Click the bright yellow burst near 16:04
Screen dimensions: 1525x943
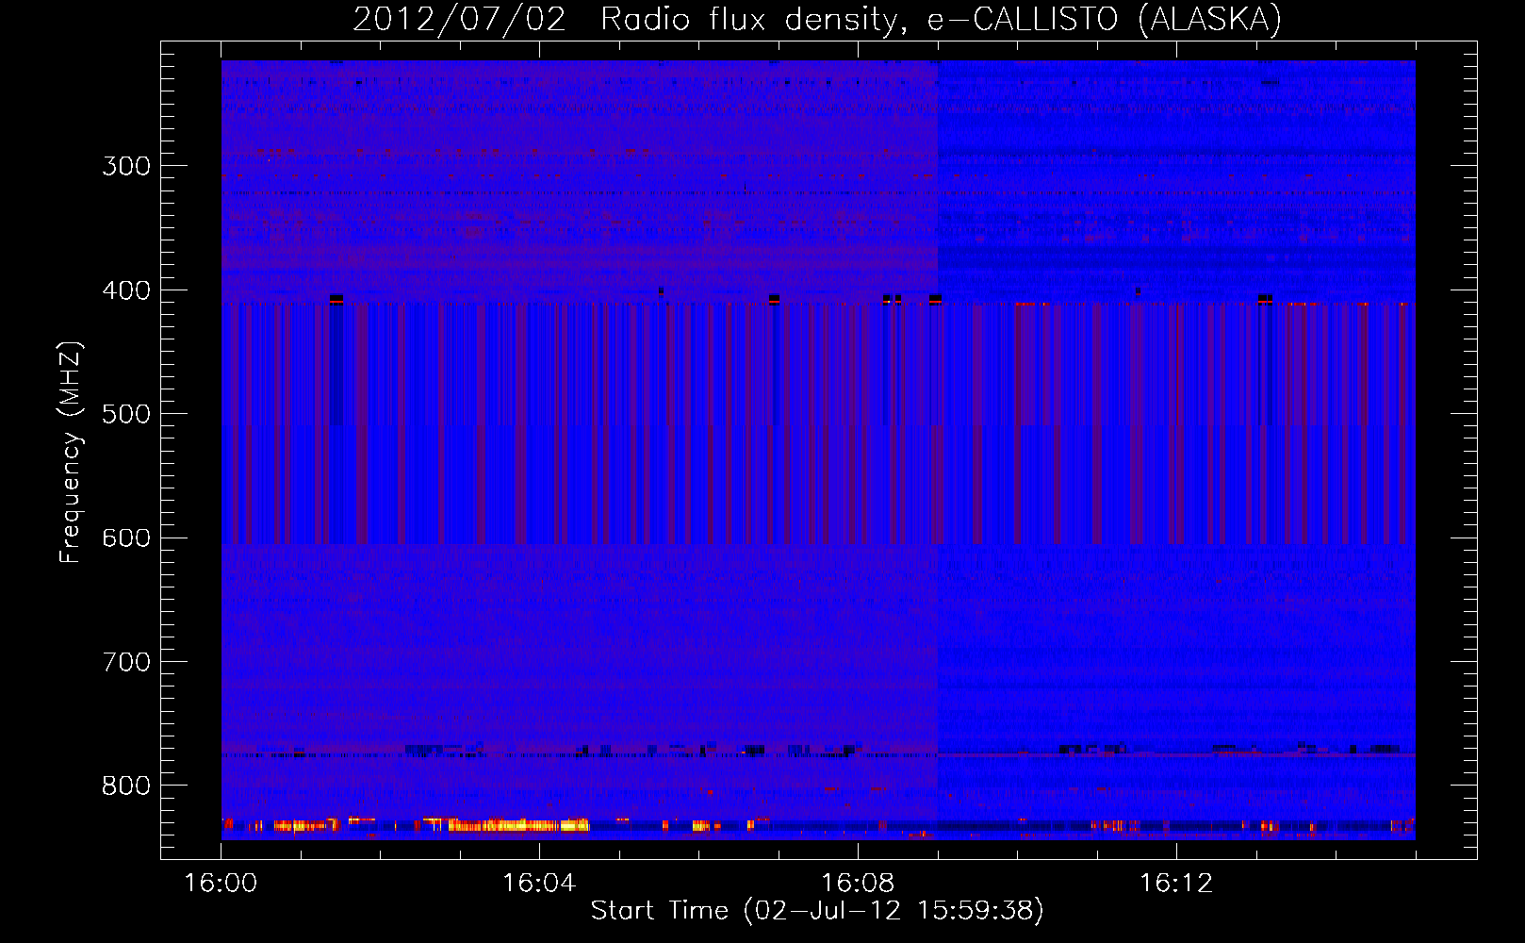click(518, 825)
